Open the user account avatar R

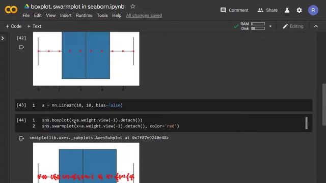pyautogui.click(x=313, y=10)
